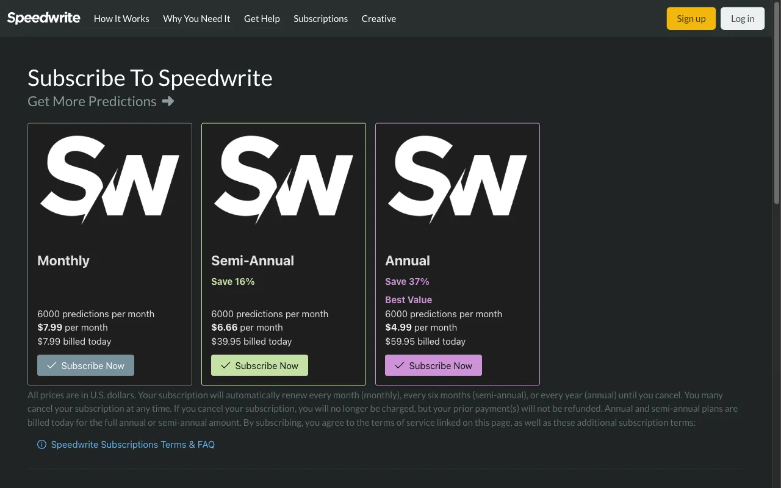Click the Semi-Annual plan SW logo image
The width and height of the screenshot is (781, 488).
pyautogui.click(x=284, y=180)
